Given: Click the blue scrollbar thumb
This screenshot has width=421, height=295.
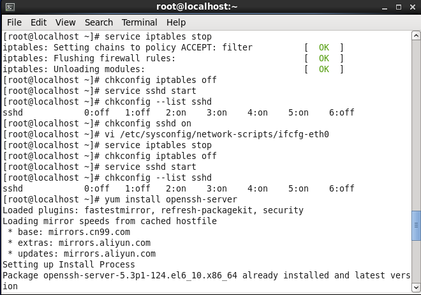Looking at the screenshot, I should [x=416, y=225].
